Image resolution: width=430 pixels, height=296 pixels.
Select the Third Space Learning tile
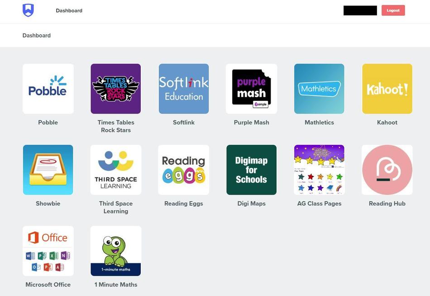[116, 170]
